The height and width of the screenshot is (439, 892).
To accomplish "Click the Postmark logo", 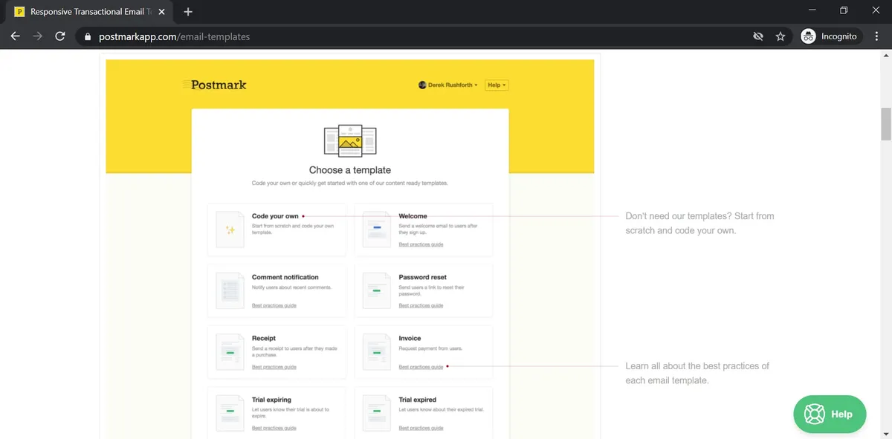I will (x=215, y=85).
